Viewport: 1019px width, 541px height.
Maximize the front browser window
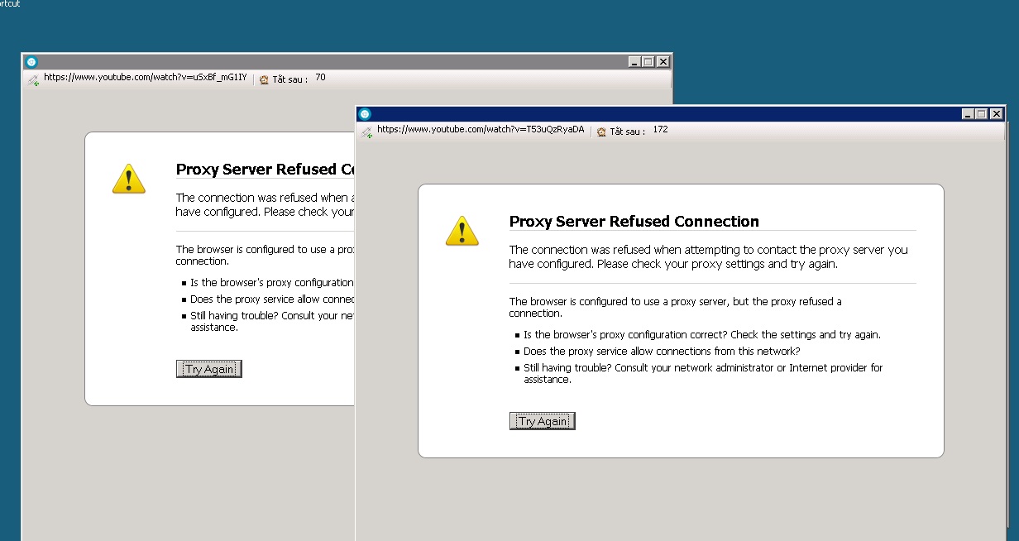point(983,114)
